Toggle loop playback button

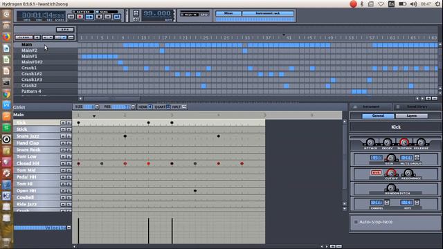click(x=117, y=17)
